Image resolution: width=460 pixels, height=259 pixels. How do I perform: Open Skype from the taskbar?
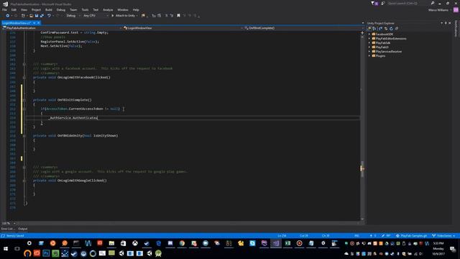tap(252, 243)
